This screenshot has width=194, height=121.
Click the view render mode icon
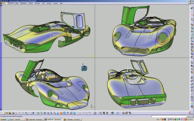(68, 113)
